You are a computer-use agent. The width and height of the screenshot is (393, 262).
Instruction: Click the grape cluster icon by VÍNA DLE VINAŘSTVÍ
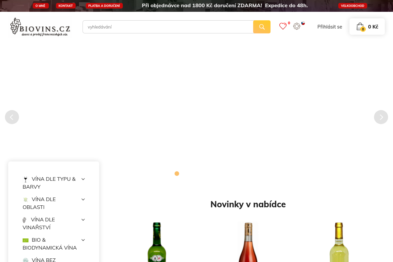click(25, 219)
